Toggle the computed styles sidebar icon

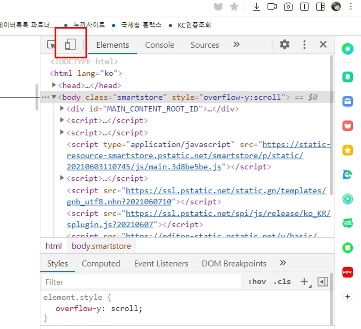click(323, 282)
